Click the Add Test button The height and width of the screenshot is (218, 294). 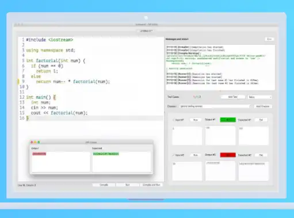[x=233, y=97]
